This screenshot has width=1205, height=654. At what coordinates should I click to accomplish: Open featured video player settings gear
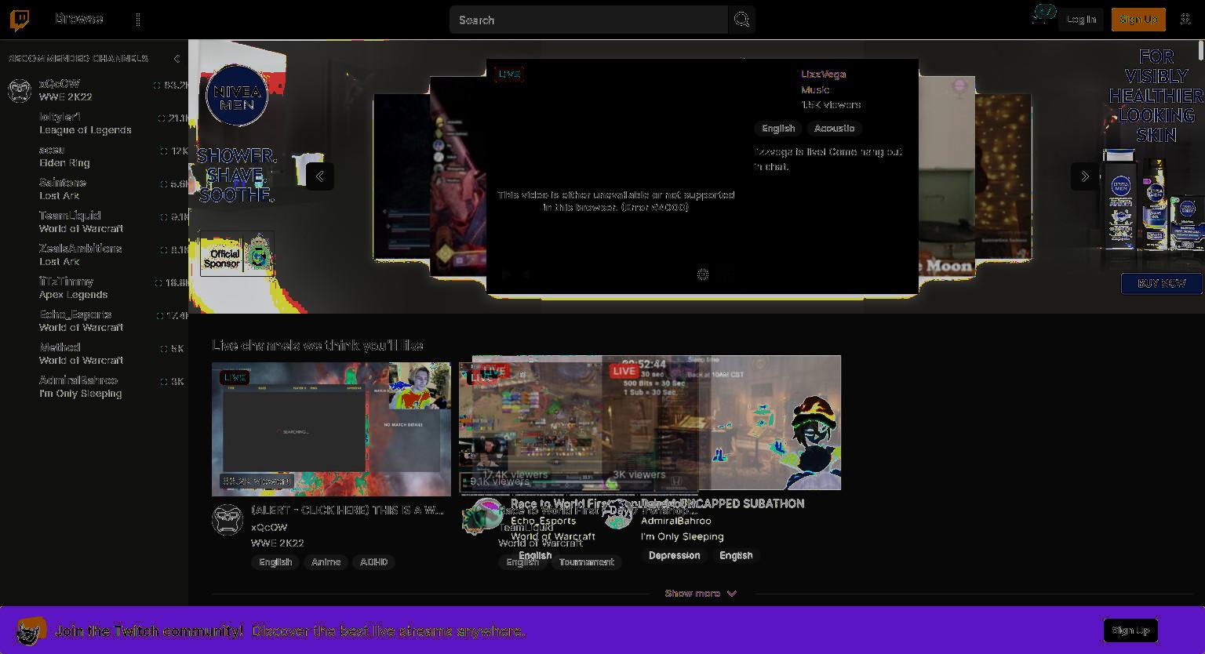tap(703, 274)
